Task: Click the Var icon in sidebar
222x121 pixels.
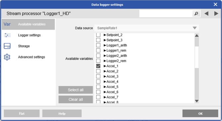Action: click(x=7, y=24)
